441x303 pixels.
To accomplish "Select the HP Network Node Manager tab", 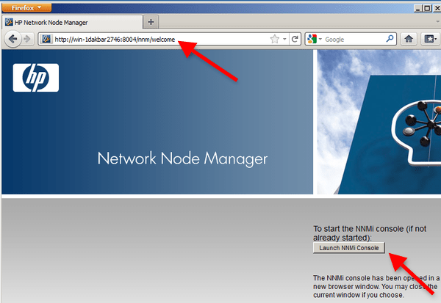I will [72, 22].
